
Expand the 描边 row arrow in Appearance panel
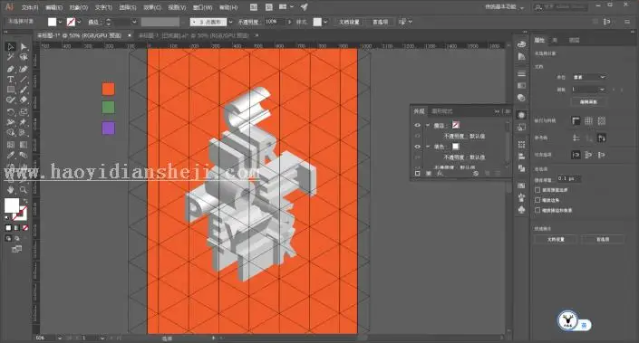pos(428,125)
